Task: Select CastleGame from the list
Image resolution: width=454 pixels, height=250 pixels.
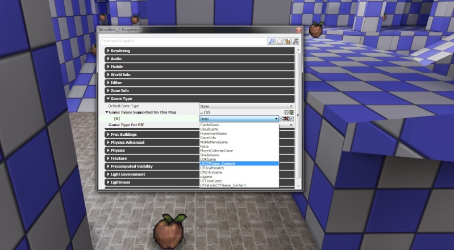Action: coord(239,125)
